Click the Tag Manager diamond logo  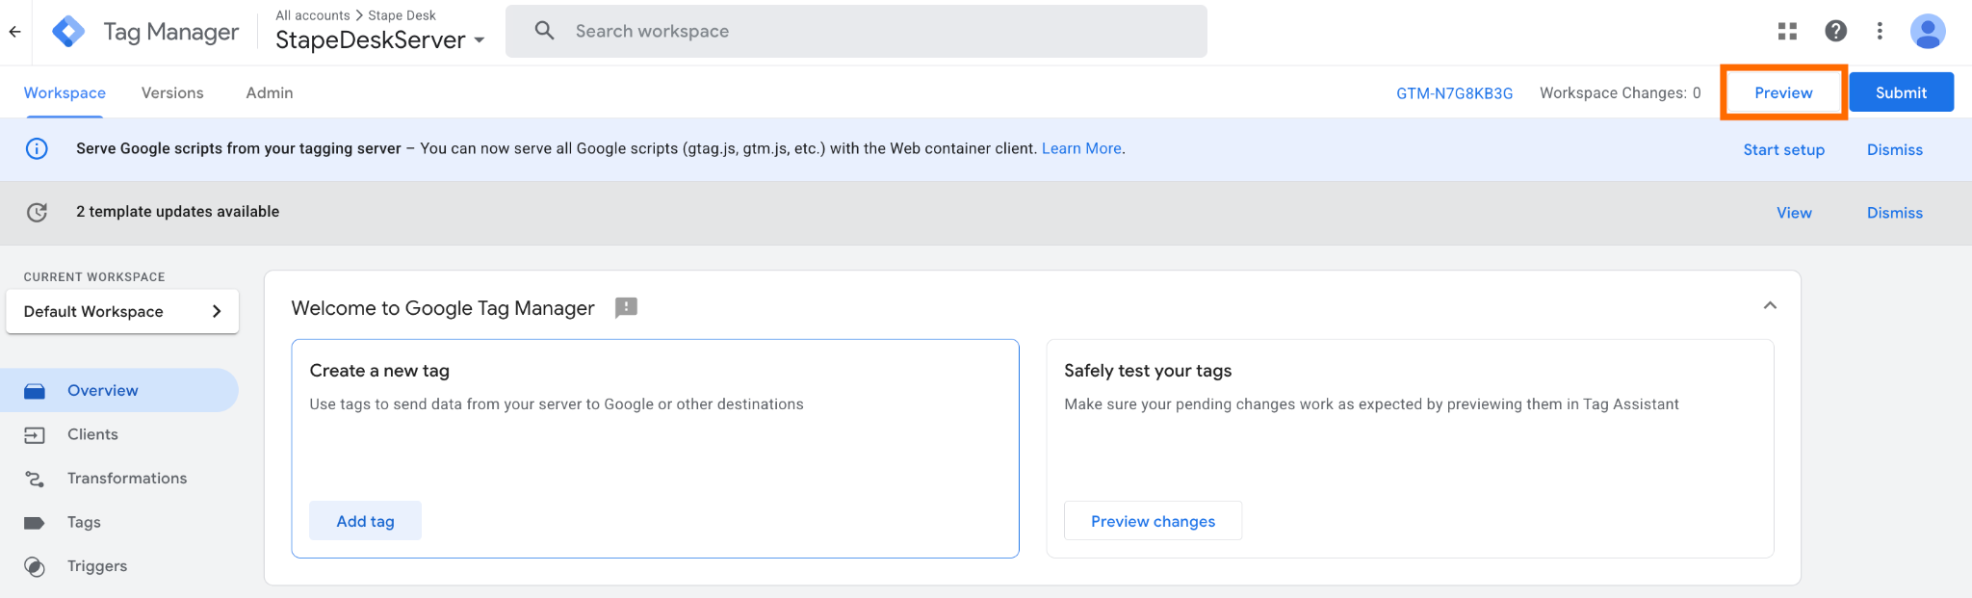click(68, 32)
